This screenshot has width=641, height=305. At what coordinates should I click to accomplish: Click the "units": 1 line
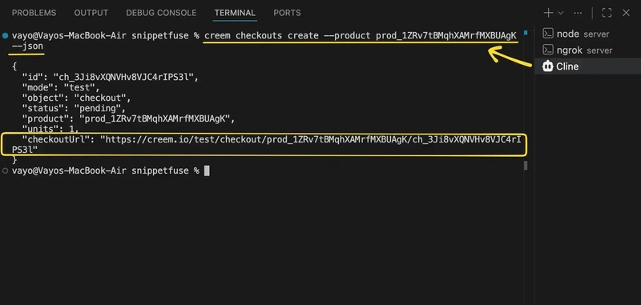click(50, 129)
